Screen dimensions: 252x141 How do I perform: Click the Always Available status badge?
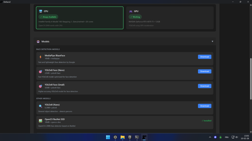click(x=49, y=17)
